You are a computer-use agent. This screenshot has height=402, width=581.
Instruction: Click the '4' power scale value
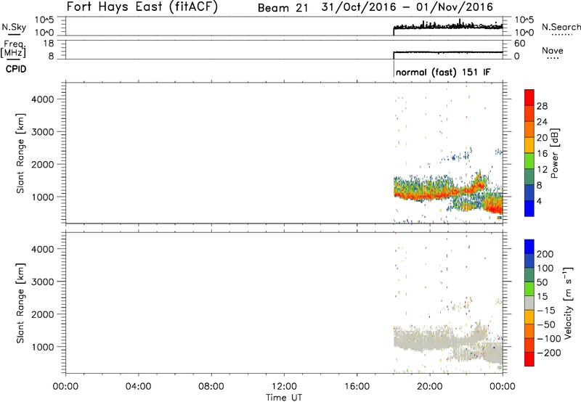(x=539, y=201)
